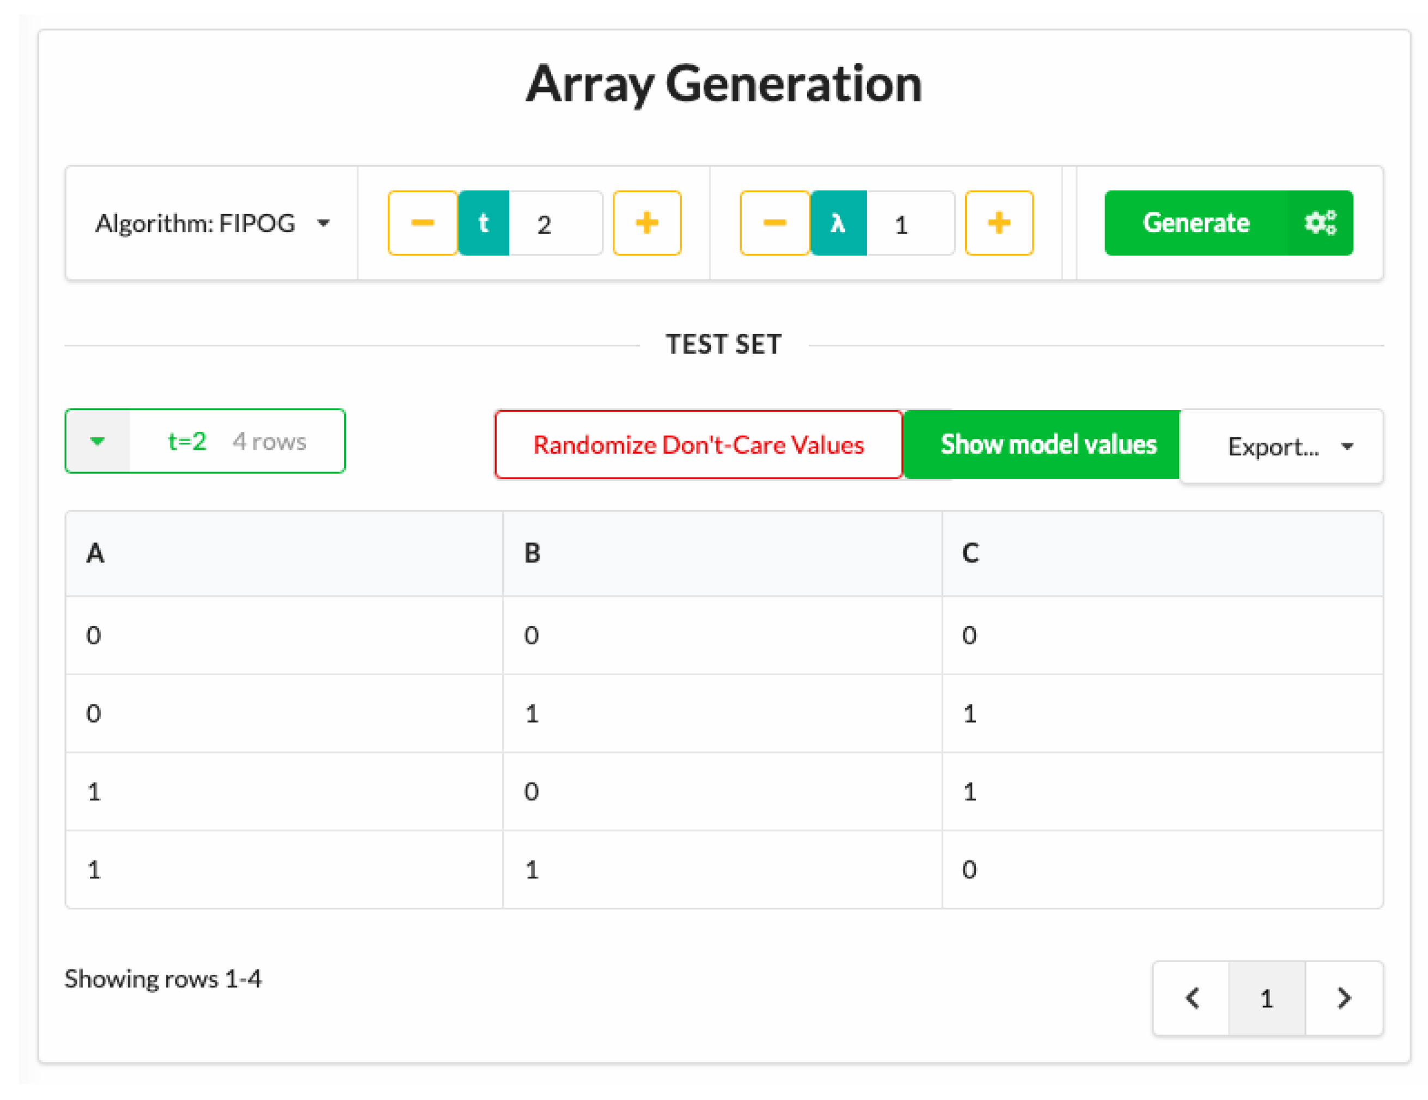Click the minus button for t strength
The height and width of the screenshot is (1100, 1428).
click(x=423, y=223)
